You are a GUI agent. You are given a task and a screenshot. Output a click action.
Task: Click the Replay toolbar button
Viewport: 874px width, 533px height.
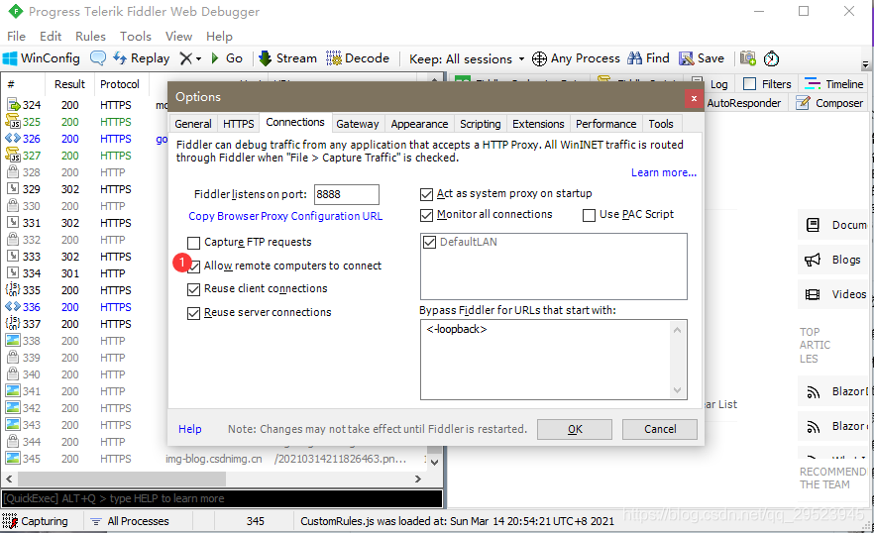tap(142, 58)
